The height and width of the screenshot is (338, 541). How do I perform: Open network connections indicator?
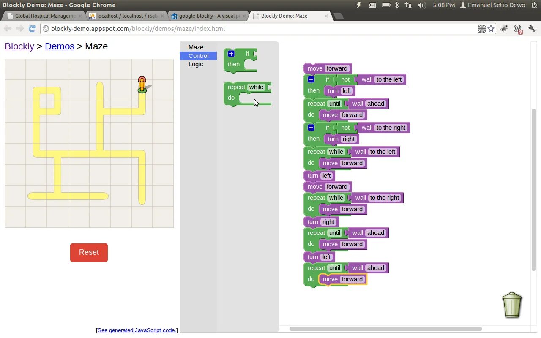click(x=408, y=5)
